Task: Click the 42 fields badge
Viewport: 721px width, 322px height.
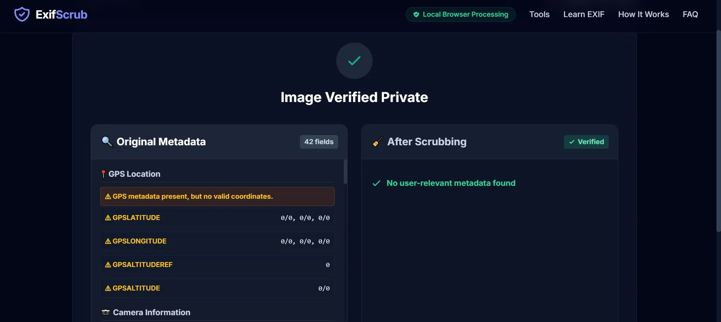Action: [x=319, y=142]
